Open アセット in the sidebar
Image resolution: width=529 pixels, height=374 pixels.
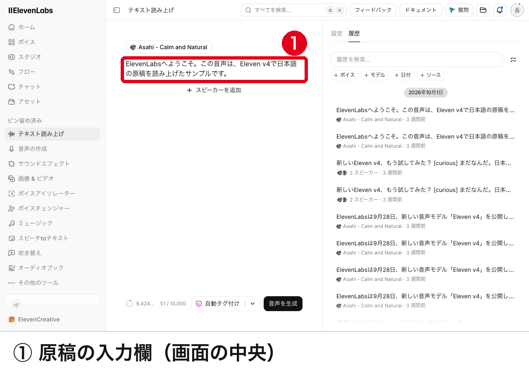(x=52, y=101)
